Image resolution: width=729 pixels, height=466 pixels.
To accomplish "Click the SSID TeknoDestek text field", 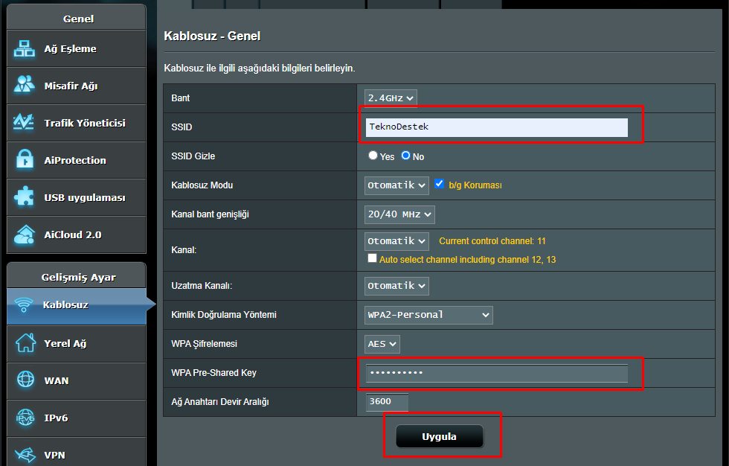I will 496,127.
